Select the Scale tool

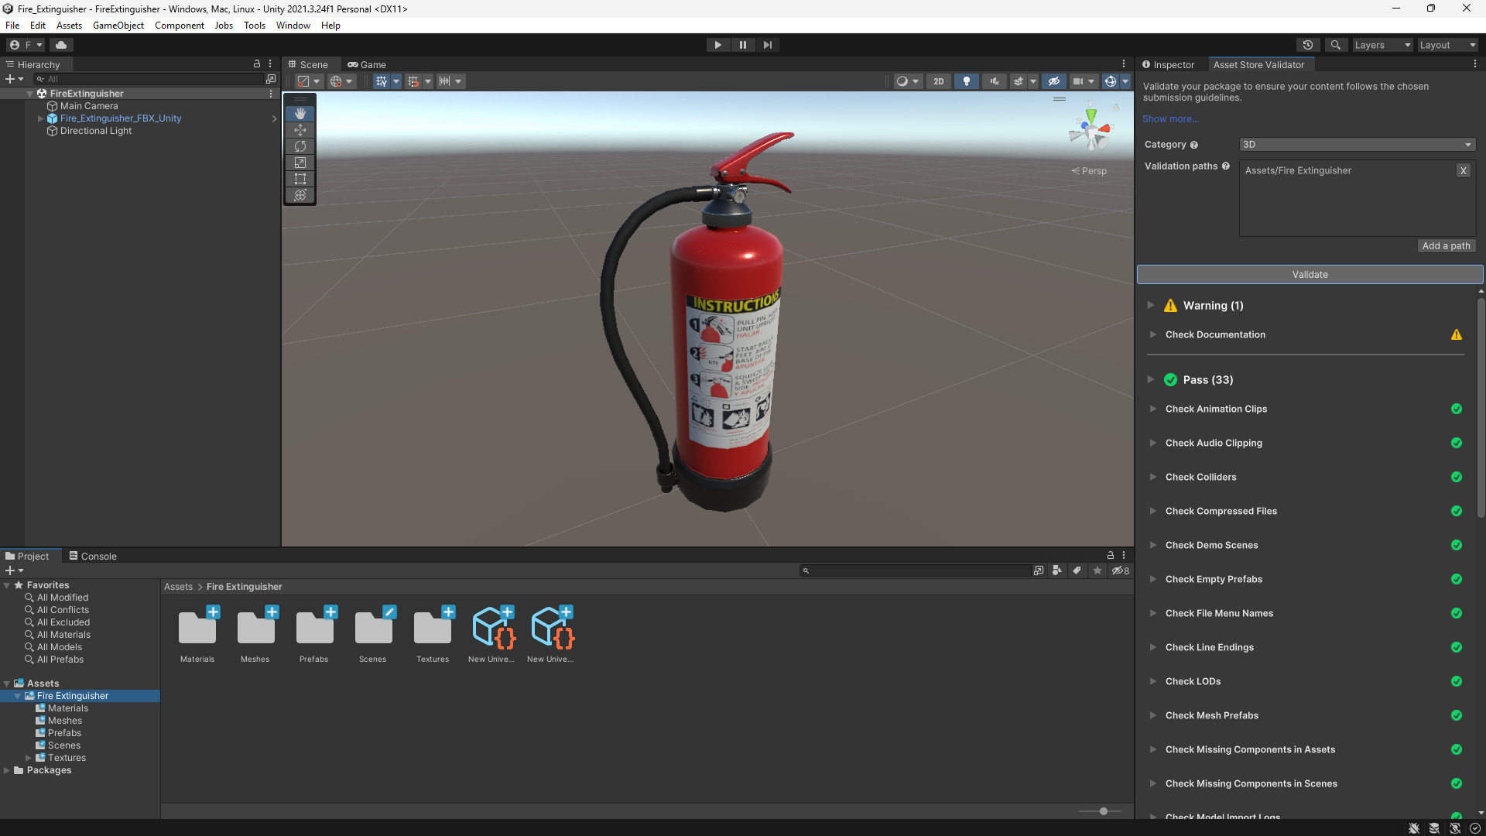click(300, 163)
